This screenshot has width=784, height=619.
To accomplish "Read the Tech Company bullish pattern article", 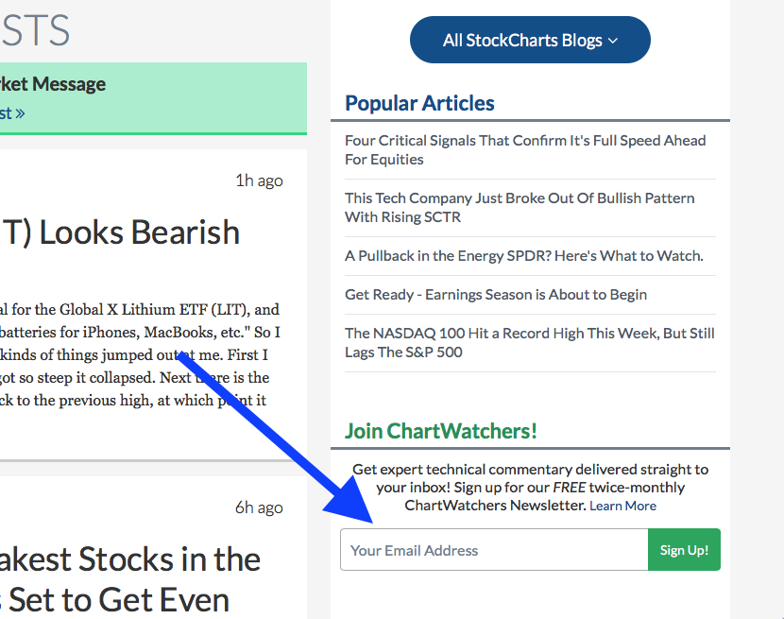I will pyautogui.click(x=520, y=207).
